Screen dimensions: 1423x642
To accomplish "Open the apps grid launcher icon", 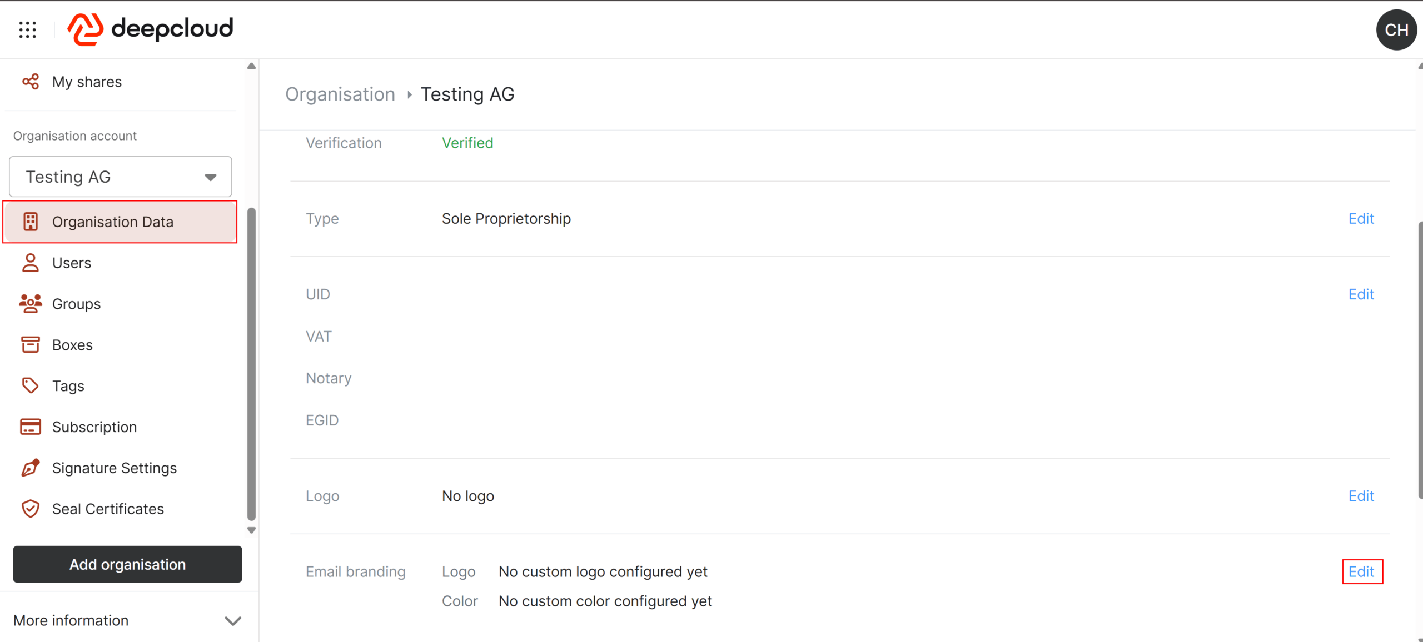I will point(27,29).
